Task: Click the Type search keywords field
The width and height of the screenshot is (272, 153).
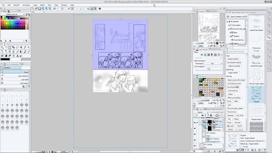Action: pos(236,52)
